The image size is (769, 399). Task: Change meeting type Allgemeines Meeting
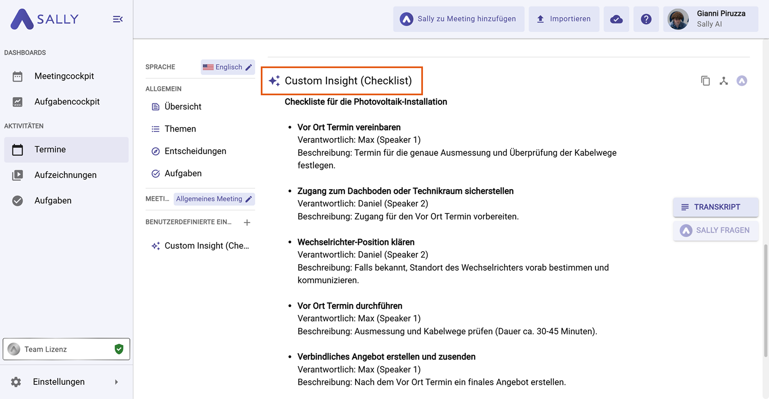point(214,199)
